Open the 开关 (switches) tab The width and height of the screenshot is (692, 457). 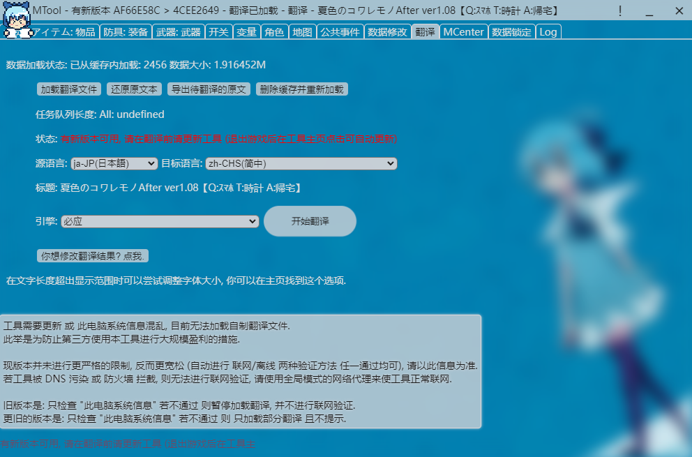218,31
